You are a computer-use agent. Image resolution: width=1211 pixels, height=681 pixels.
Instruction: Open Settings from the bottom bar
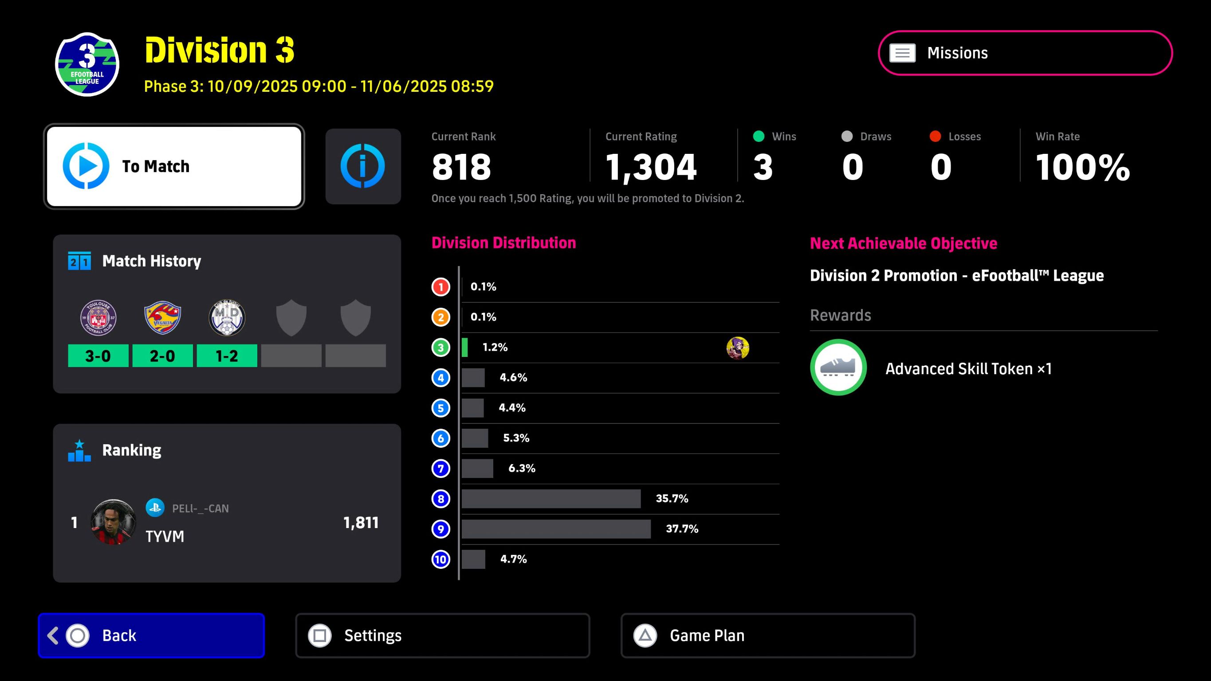[x=442, y=635]
